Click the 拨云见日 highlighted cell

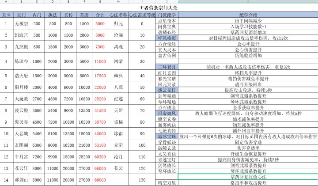pyautogui.click(x=167, y=90)
